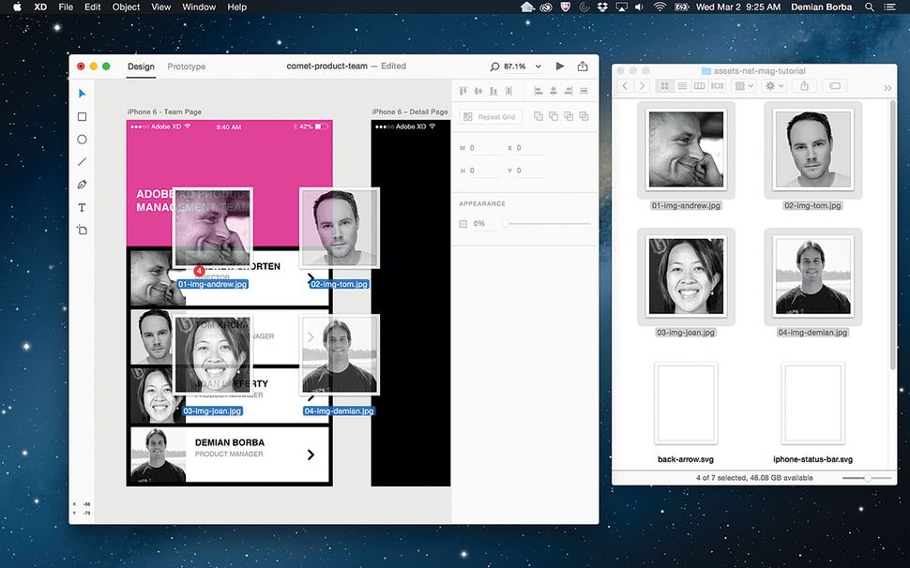Select the Rectangle tool
This screenshot has width=910, height=568.
82,116
